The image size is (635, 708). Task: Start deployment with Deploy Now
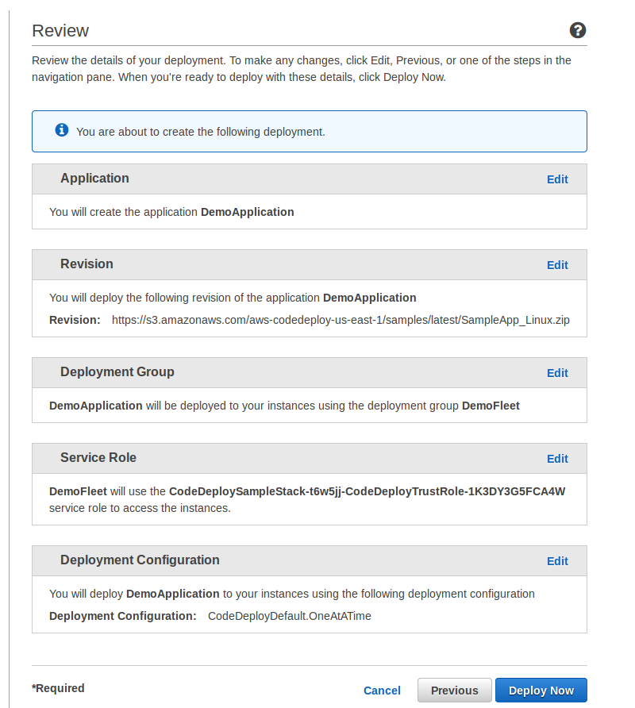541,691
